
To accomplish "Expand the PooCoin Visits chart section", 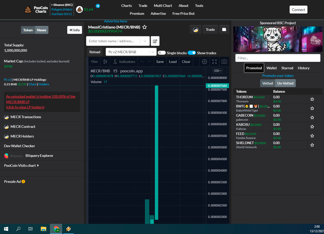I will pos(21,166).
